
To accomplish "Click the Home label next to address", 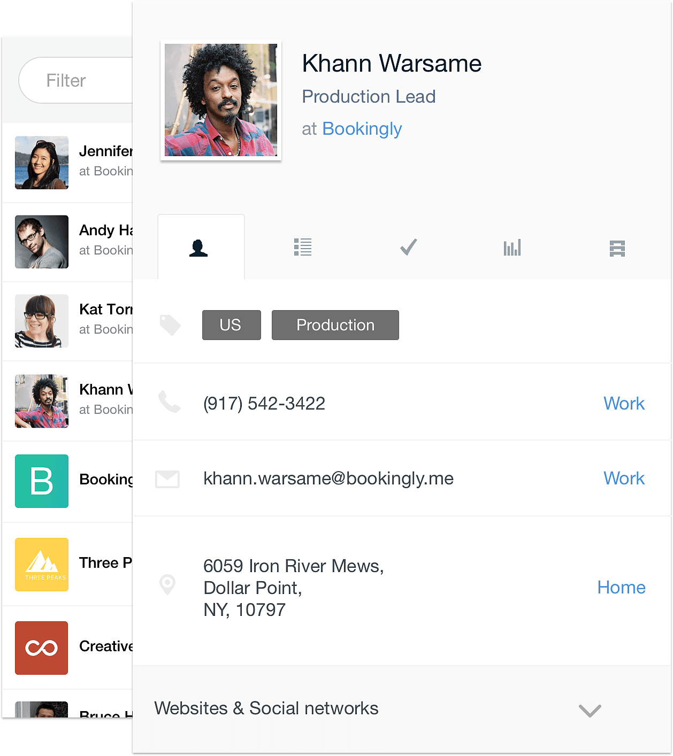I will [621, 587].
